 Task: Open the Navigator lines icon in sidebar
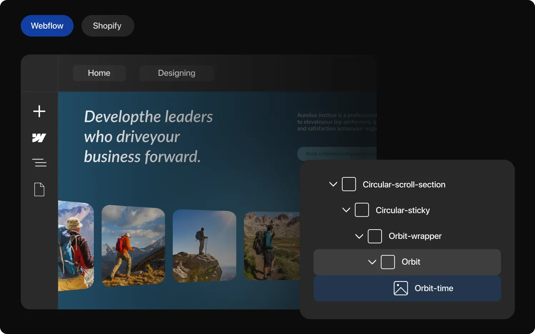pos(39,163)
